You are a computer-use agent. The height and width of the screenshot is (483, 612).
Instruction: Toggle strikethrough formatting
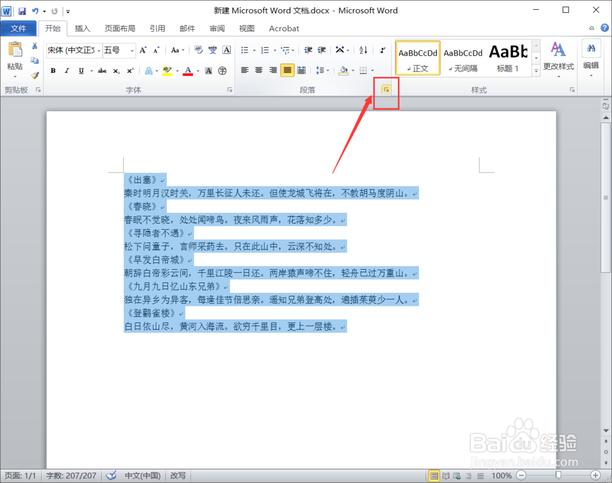[x=102, y=70]
